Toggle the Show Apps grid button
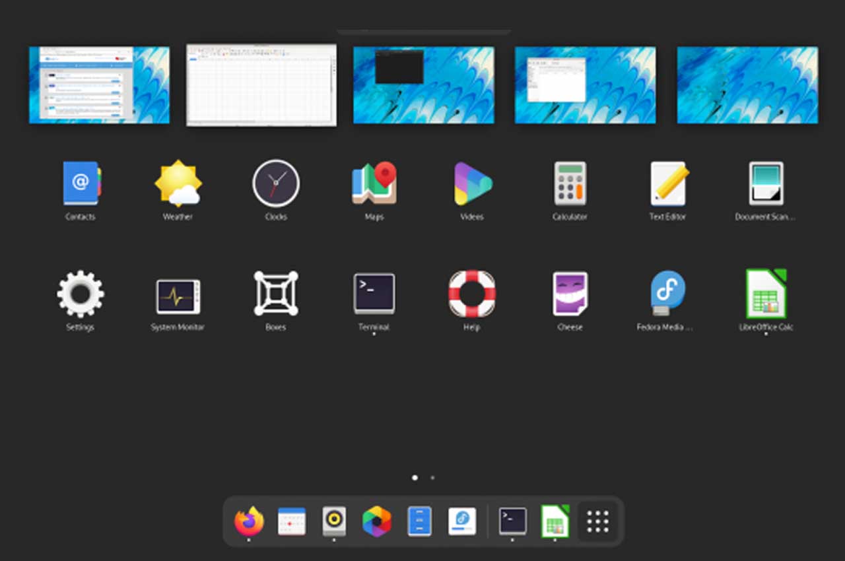The image size is (845, 561). pyautogui.click(x=598, y=521)
